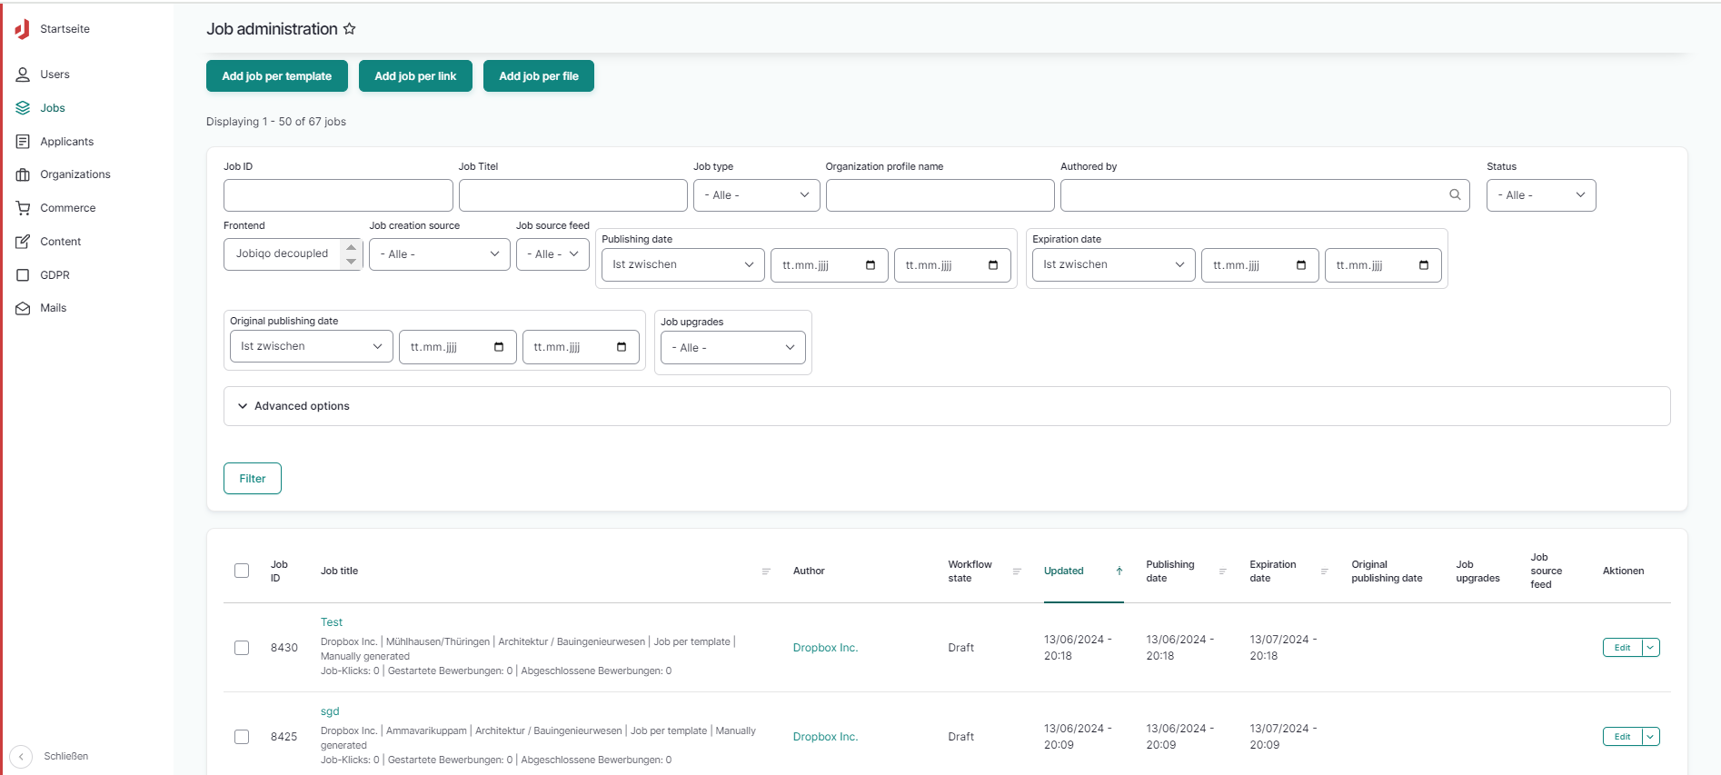The height and width of the screenshot is (775, 1721).
Task: Go to Users in sidebar menu
Action: pos(55,75)
